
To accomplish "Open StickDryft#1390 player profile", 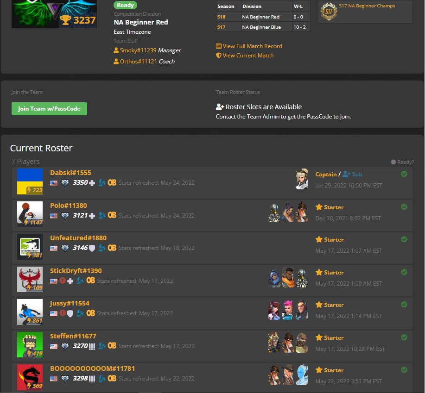I will pyautogui.click(x=76, y=271).
